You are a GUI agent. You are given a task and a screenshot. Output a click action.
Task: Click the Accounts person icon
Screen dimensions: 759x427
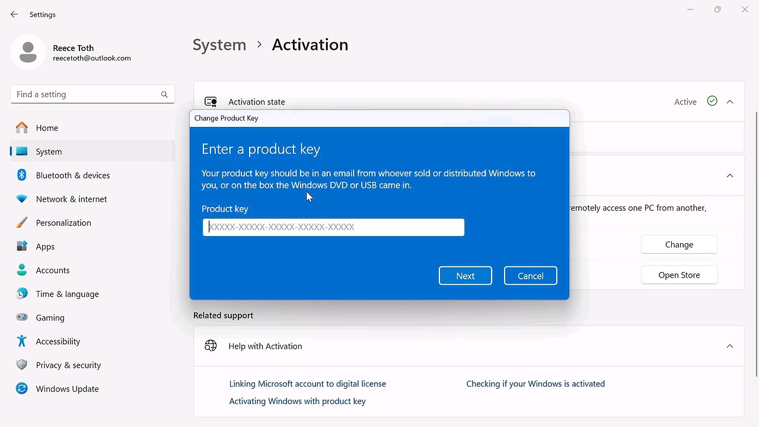pyautogui.click(x=22, y=270)
